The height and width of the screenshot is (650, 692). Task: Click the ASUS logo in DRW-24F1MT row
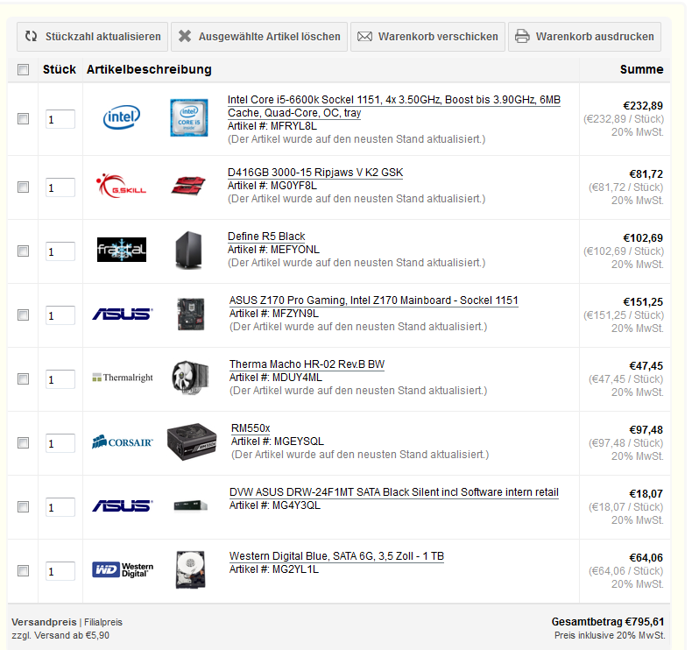(123, 505)
